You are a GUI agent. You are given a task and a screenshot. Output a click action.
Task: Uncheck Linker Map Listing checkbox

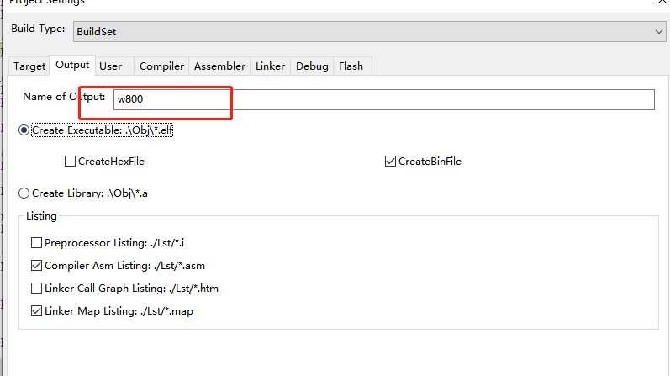(36, 311)
